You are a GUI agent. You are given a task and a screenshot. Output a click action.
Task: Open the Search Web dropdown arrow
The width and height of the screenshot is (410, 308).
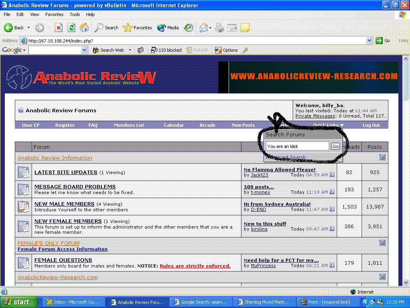click(130, 50)
